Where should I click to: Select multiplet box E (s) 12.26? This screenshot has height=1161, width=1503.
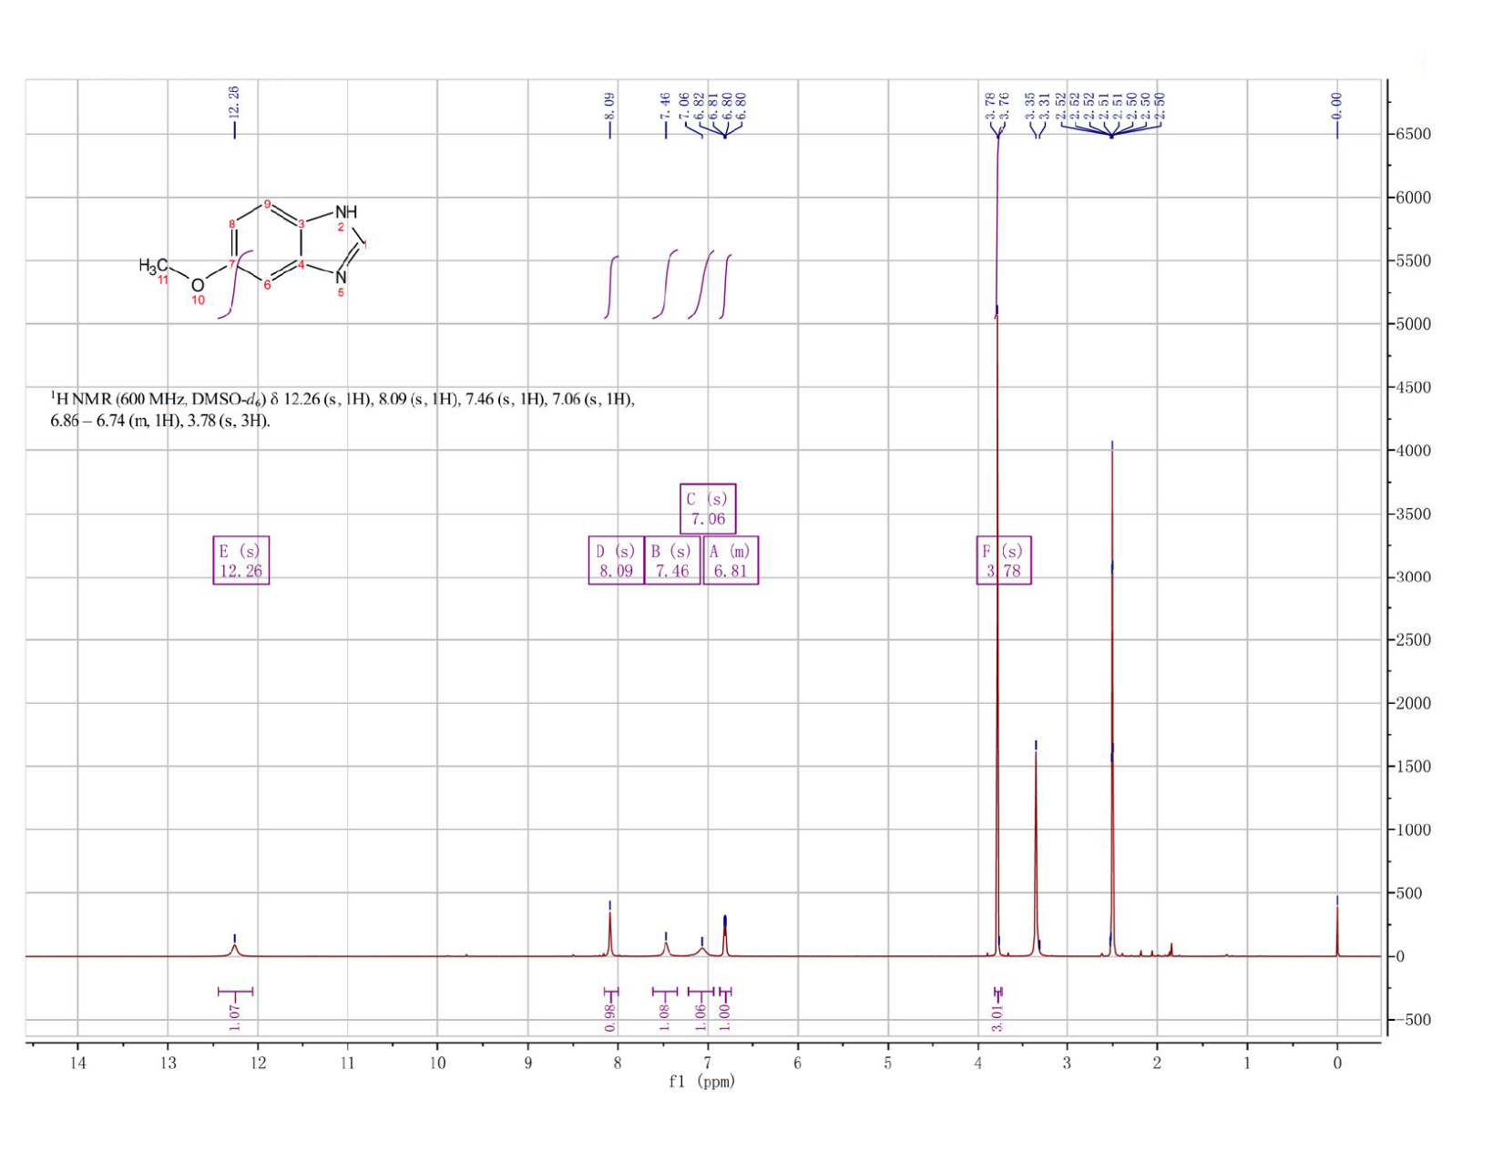[241, 560]
